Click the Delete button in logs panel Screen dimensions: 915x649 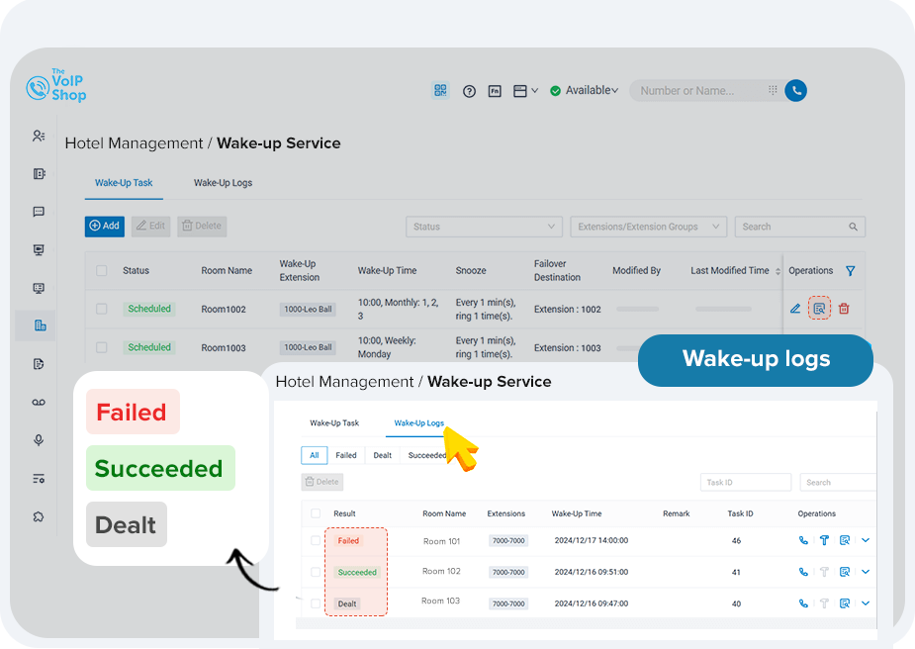click(x=322, y=482)
